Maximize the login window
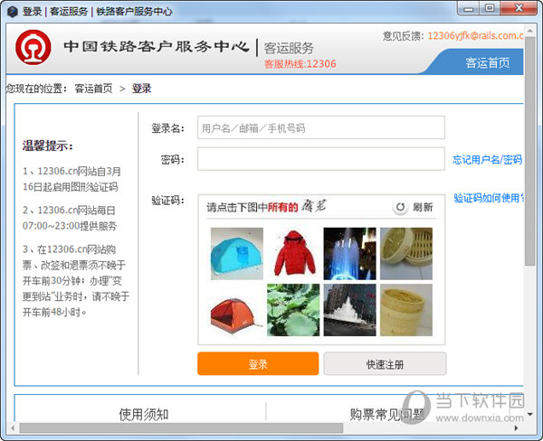This screenshot has width=543, height=441. click(x=490, y=9)
